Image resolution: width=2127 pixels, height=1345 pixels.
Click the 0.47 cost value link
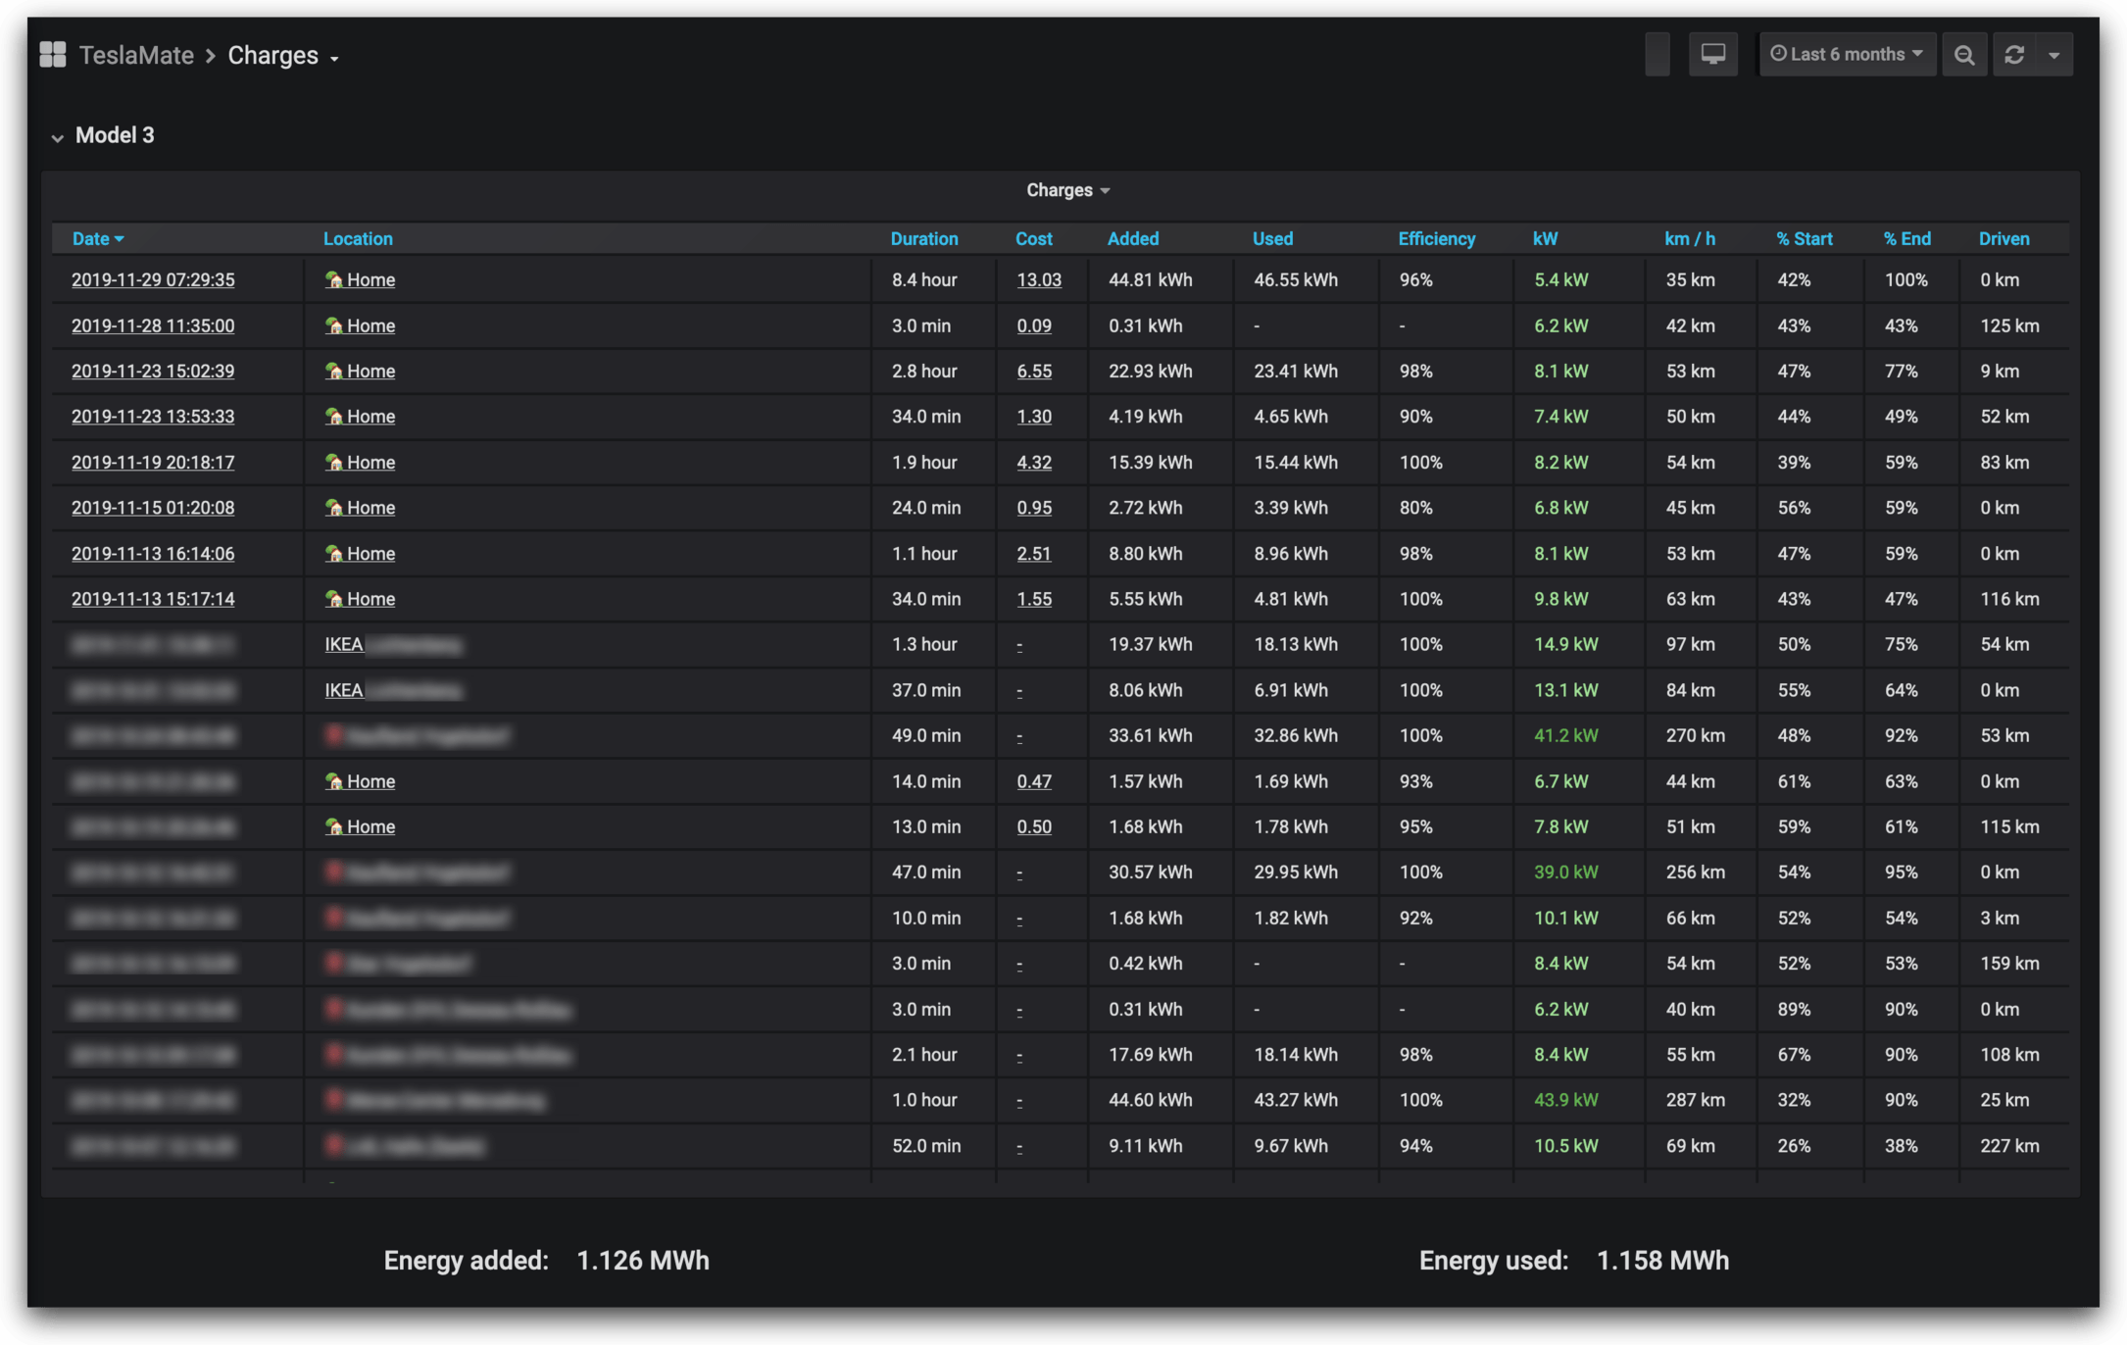pos(1033,782)
